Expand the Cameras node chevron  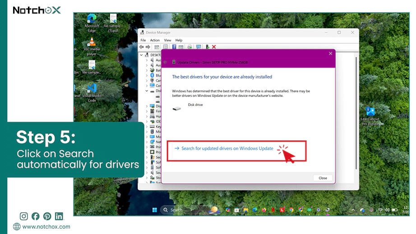(147, 81)
